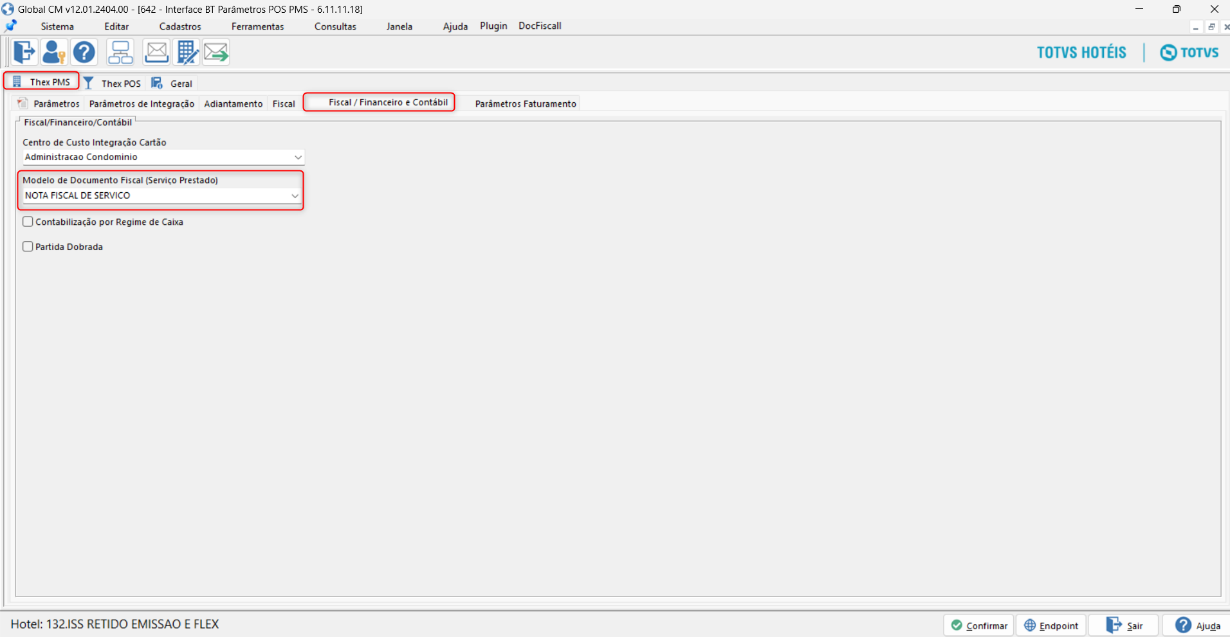Close the Global CM application window

[1214, 9]
